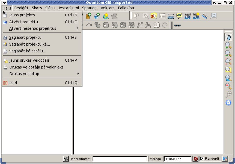Click the CRS status icon in status bar
This screenshot has height=164, width=235.
click(225, 159)
